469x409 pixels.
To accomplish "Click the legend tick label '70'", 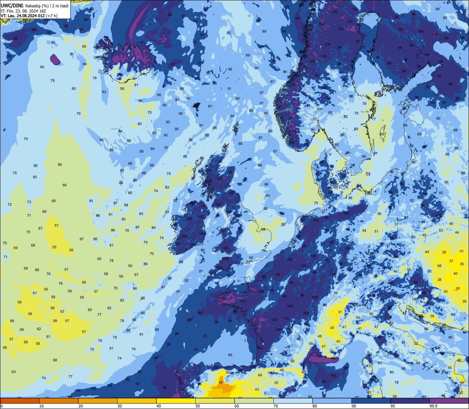I will click(x=276, y=406).
